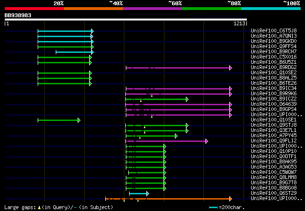Image resolution: width=305 pixels, height=211 pixels.
Task: Select subject label UniRef100_Q8LMM8
Action: (x=274, y=178)
